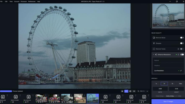This screenshot has width=185, height=104.
Task: Open the File menu
Action: pos(1,1)
